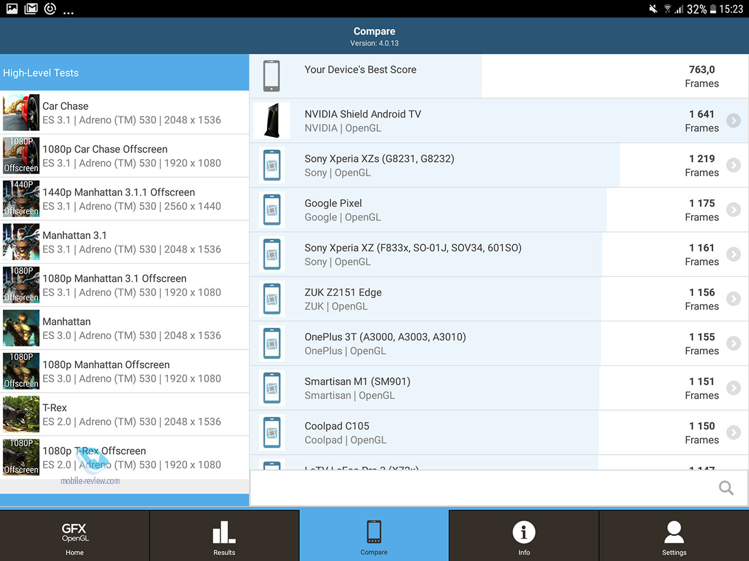Select Manhattan 3.1 test title

75,236
